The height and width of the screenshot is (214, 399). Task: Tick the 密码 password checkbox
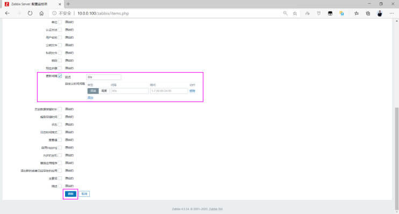tap(60, 61)
